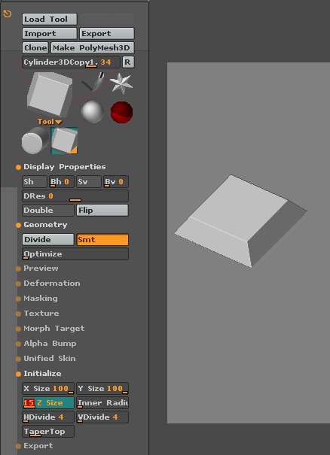Toggle the Double sided display option

pos(48,211)
